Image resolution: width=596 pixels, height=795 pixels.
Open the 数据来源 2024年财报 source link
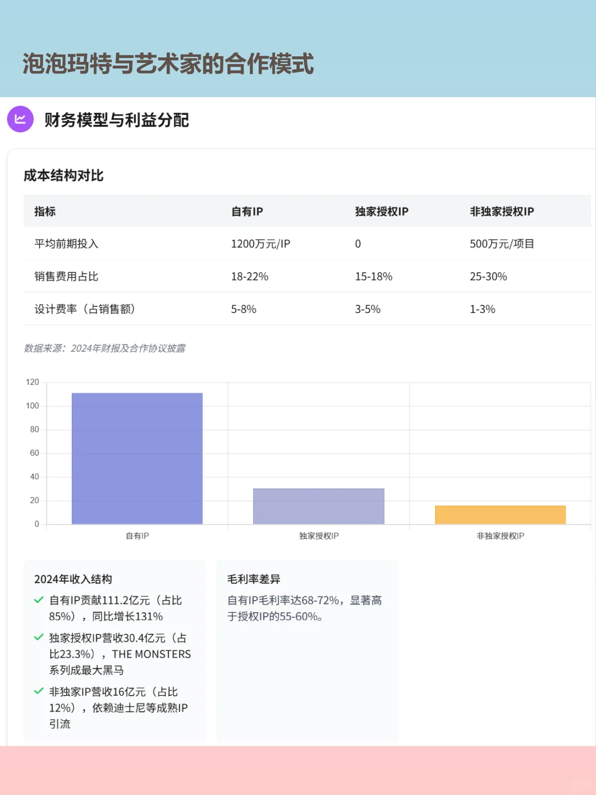pos(106,348)
